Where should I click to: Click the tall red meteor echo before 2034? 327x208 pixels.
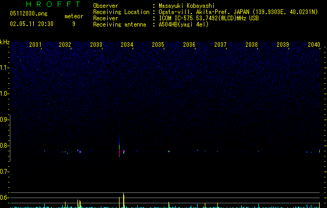tap(119, 148)
